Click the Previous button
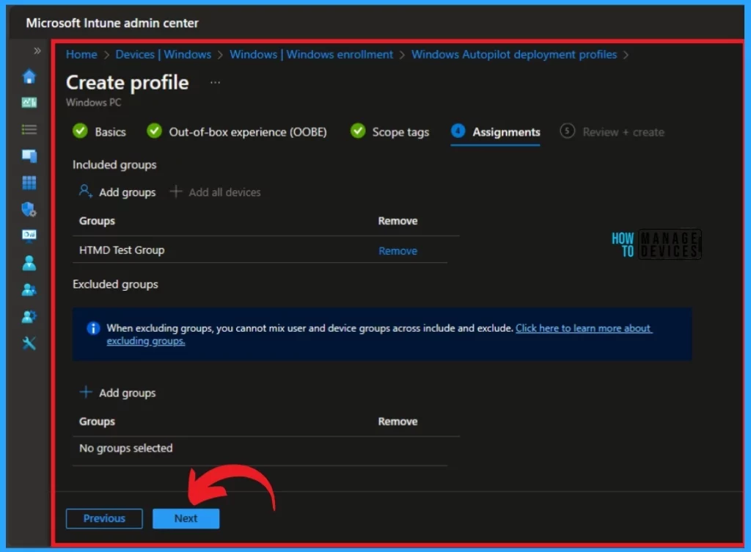The height and width of the screenshot is (552, 751). [104, 518]
